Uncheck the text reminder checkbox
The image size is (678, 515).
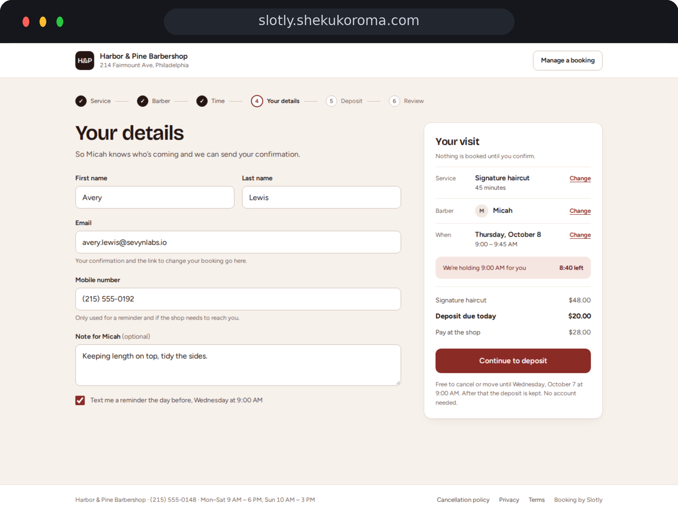coord(80,400)
